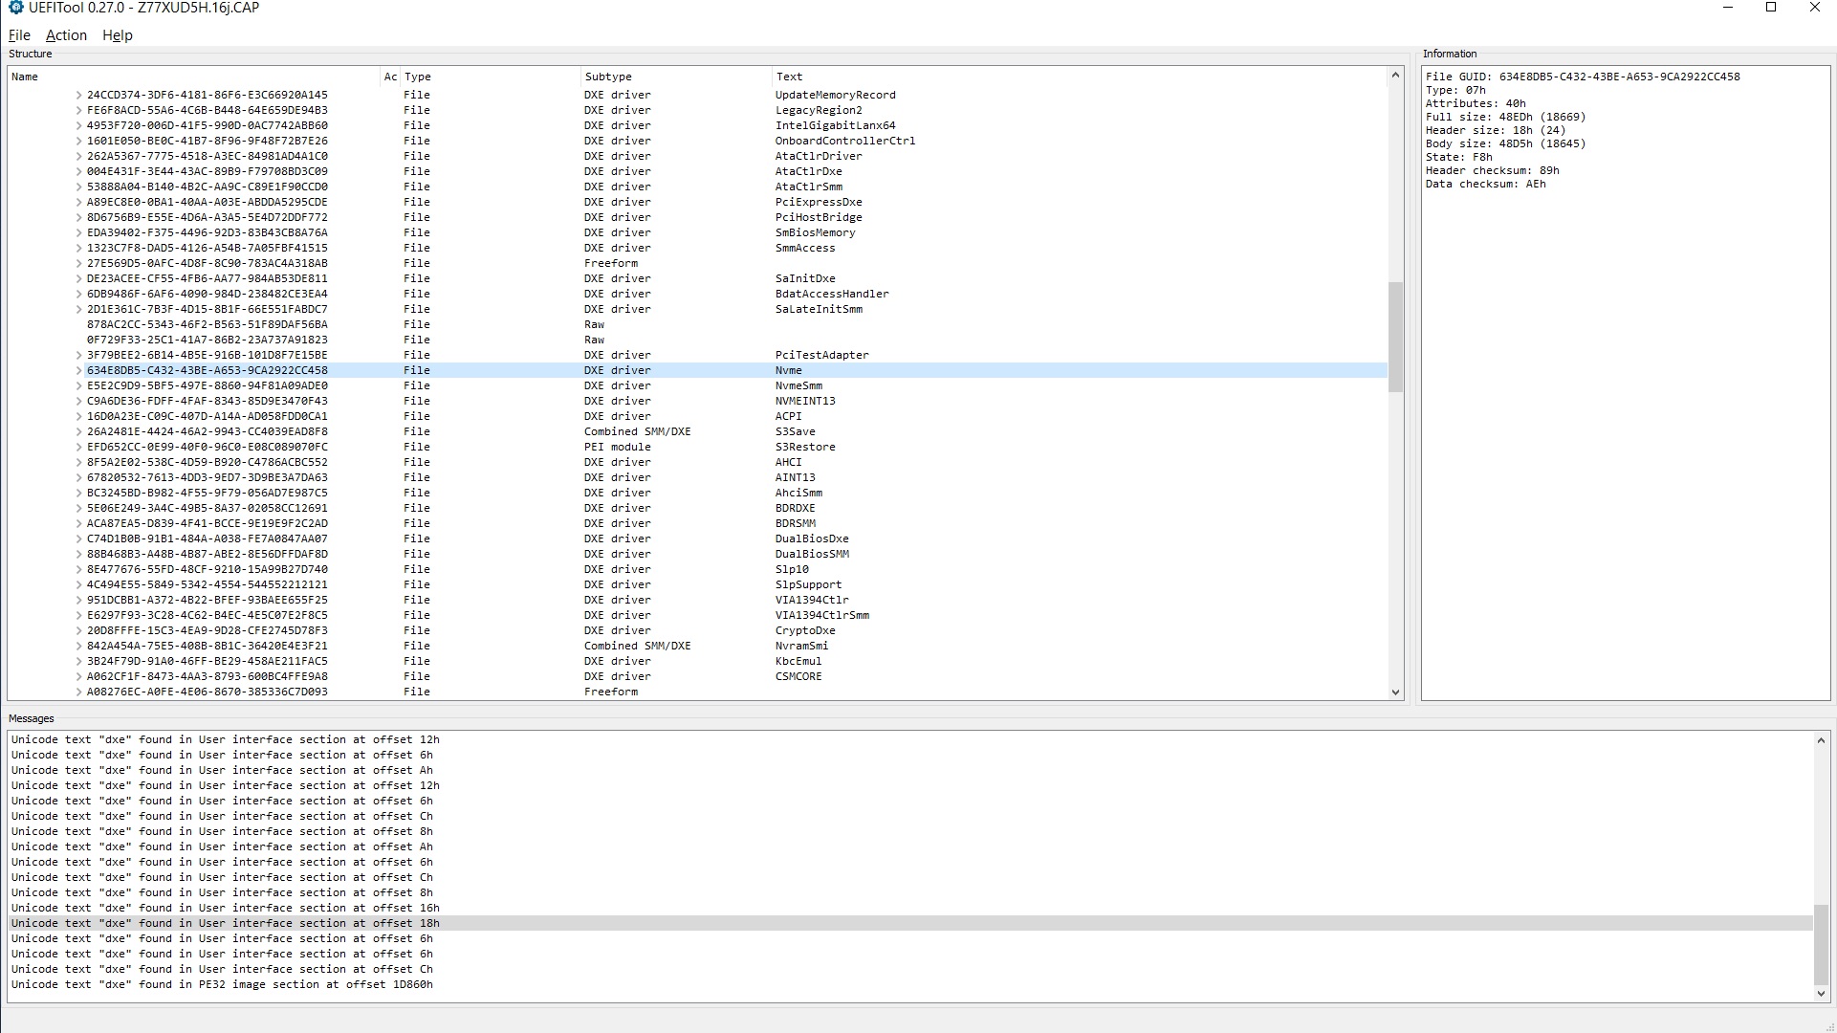Sort by the Text column header

1080,77
